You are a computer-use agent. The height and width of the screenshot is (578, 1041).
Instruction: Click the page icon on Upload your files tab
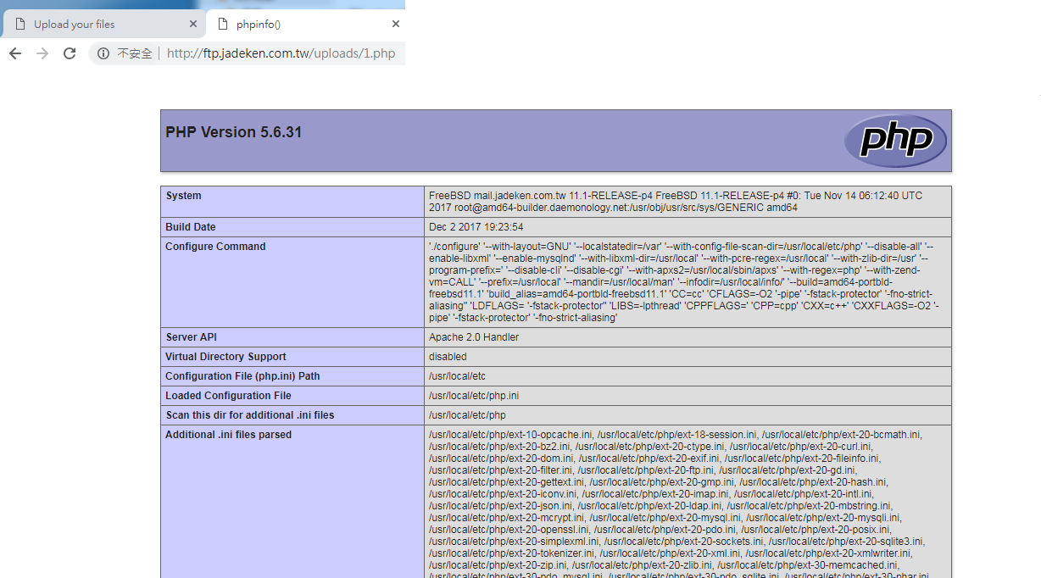click(20, 24)
